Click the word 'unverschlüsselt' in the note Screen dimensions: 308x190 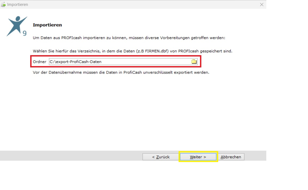tap(158, 72)
